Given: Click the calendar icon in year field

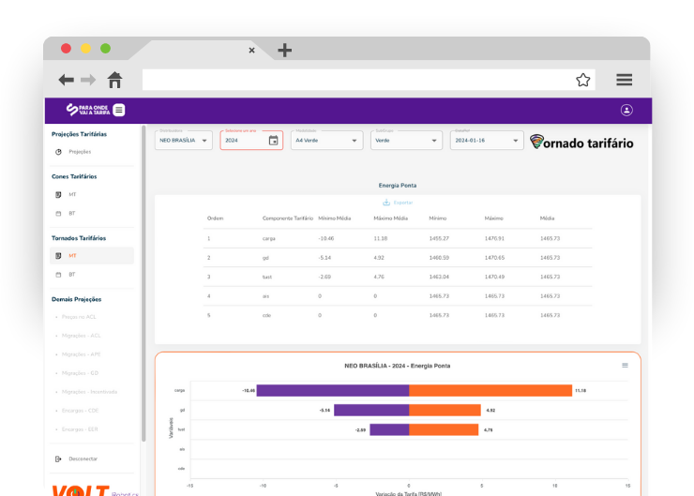Looking at the screenshot, I should tap(273, 141).
